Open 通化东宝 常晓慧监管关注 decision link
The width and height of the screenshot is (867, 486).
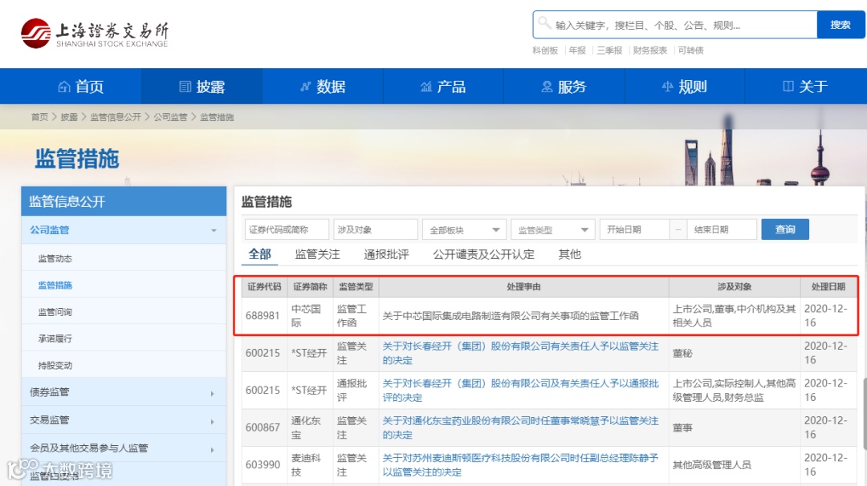pos(520,427)
